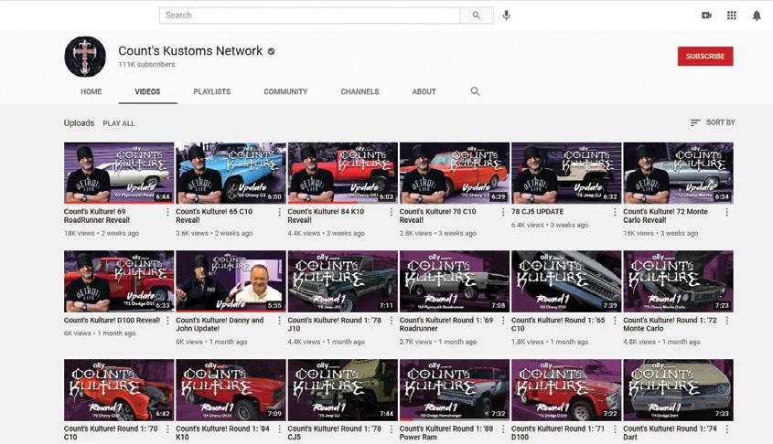
Task: Expand the Uploads filter dropdown
Action: click(79, 123)
